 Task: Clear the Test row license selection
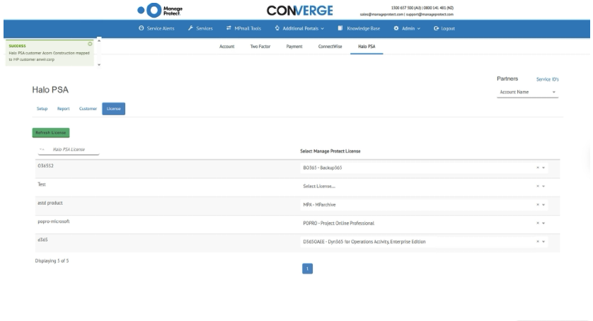coord(537,186)
